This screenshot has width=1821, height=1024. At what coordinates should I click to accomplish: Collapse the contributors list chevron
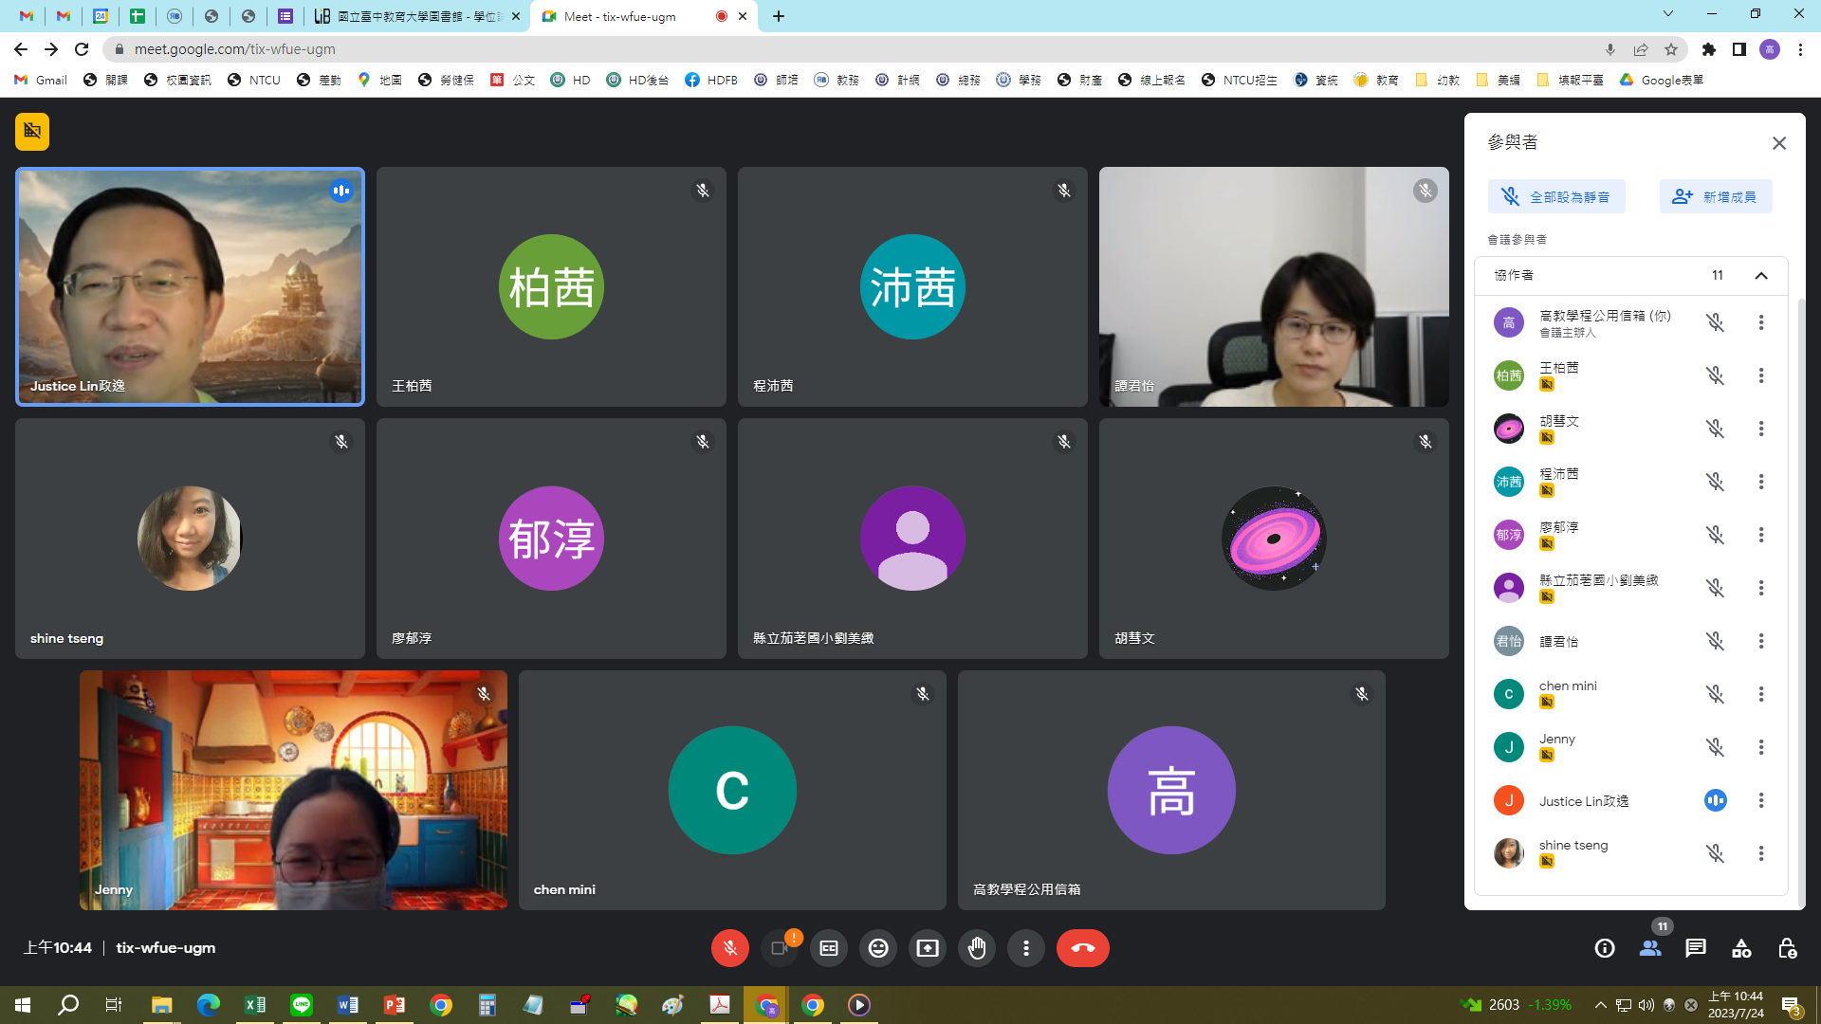pyautogui.click(x=1761, y=276)
